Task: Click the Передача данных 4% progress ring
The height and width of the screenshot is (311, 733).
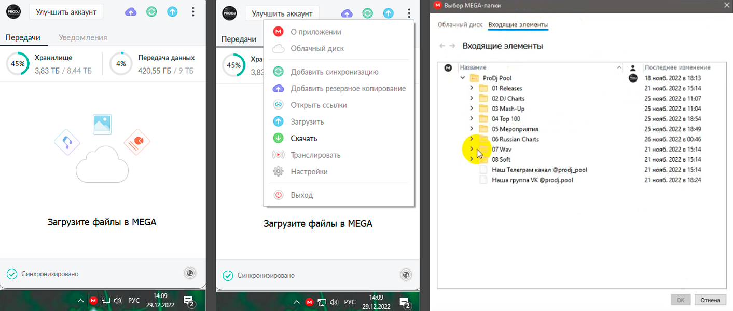Action: [x=121, y=64]
